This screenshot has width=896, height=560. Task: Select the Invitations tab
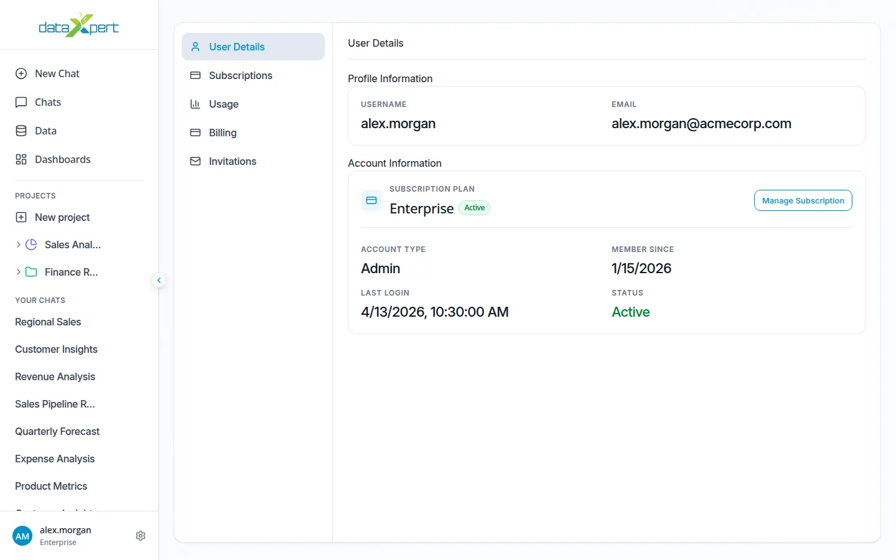(x=253, y=161)
